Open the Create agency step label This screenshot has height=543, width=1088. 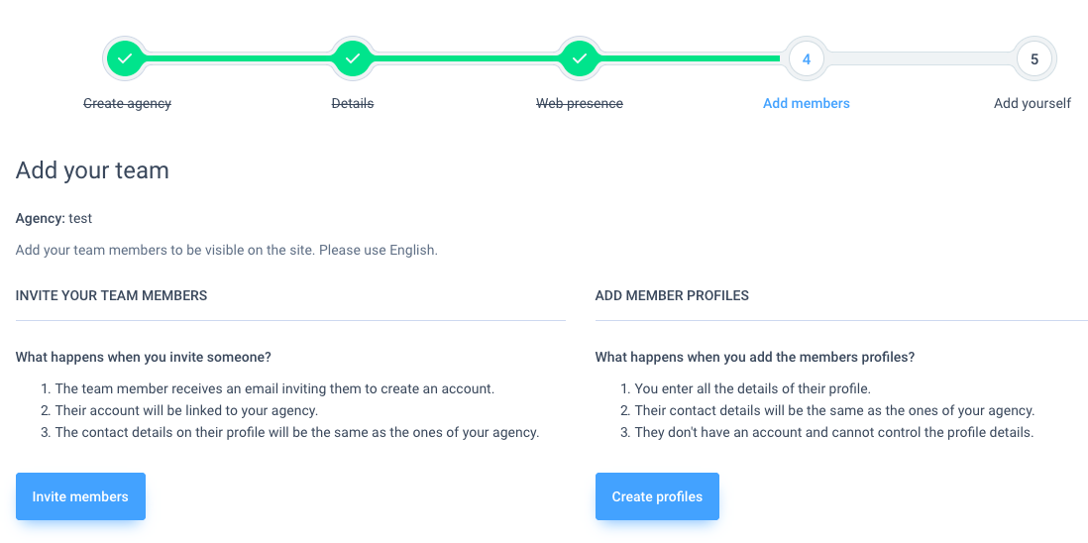click(x=127, y=103)
